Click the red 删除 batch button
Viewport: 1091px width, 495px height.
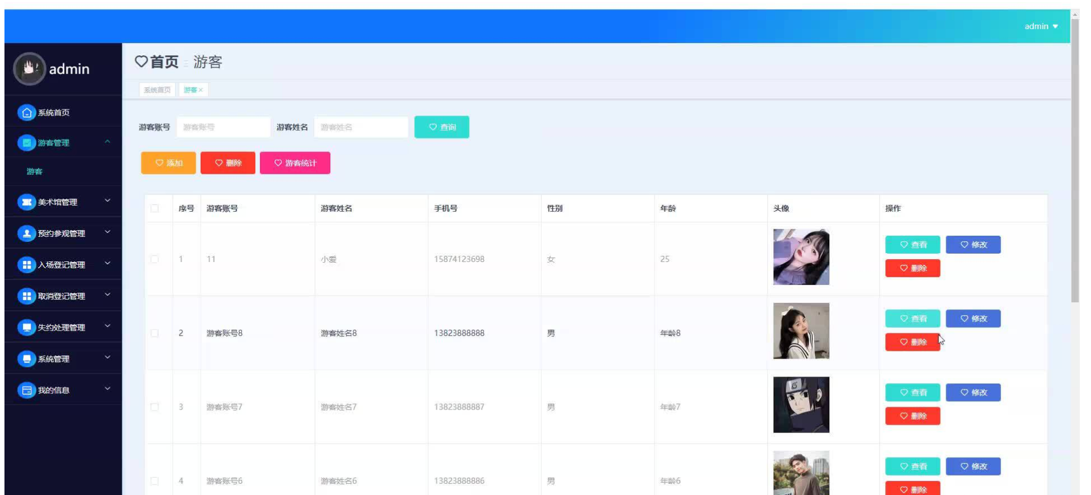click(228, 163)
